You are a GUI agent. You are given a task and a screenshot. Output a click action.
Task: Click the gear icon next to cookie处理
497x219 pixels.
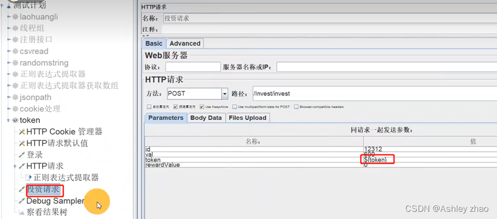15,109
